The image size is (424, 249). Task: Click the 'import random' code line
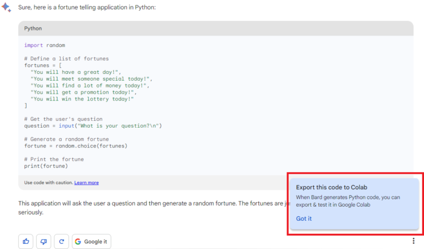[45, 45]
